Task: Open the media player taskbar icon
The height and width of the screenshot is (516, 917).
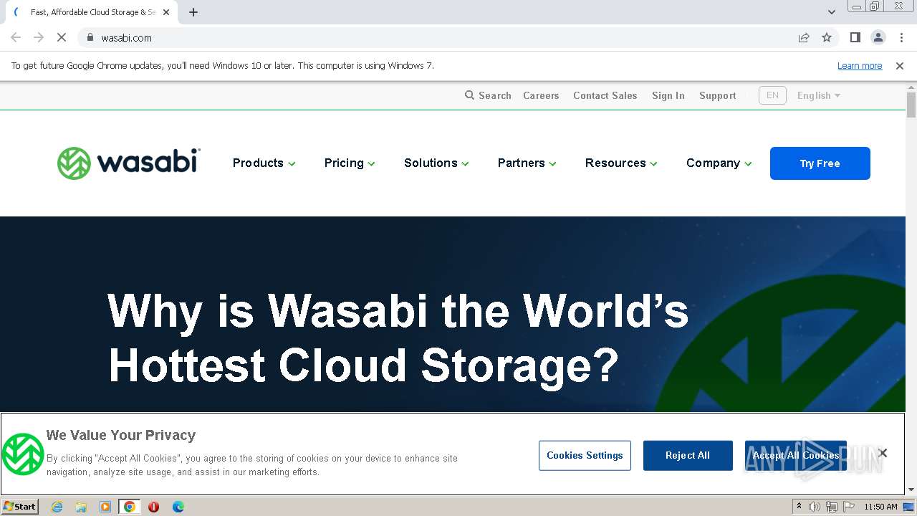Action: [105, 507]
